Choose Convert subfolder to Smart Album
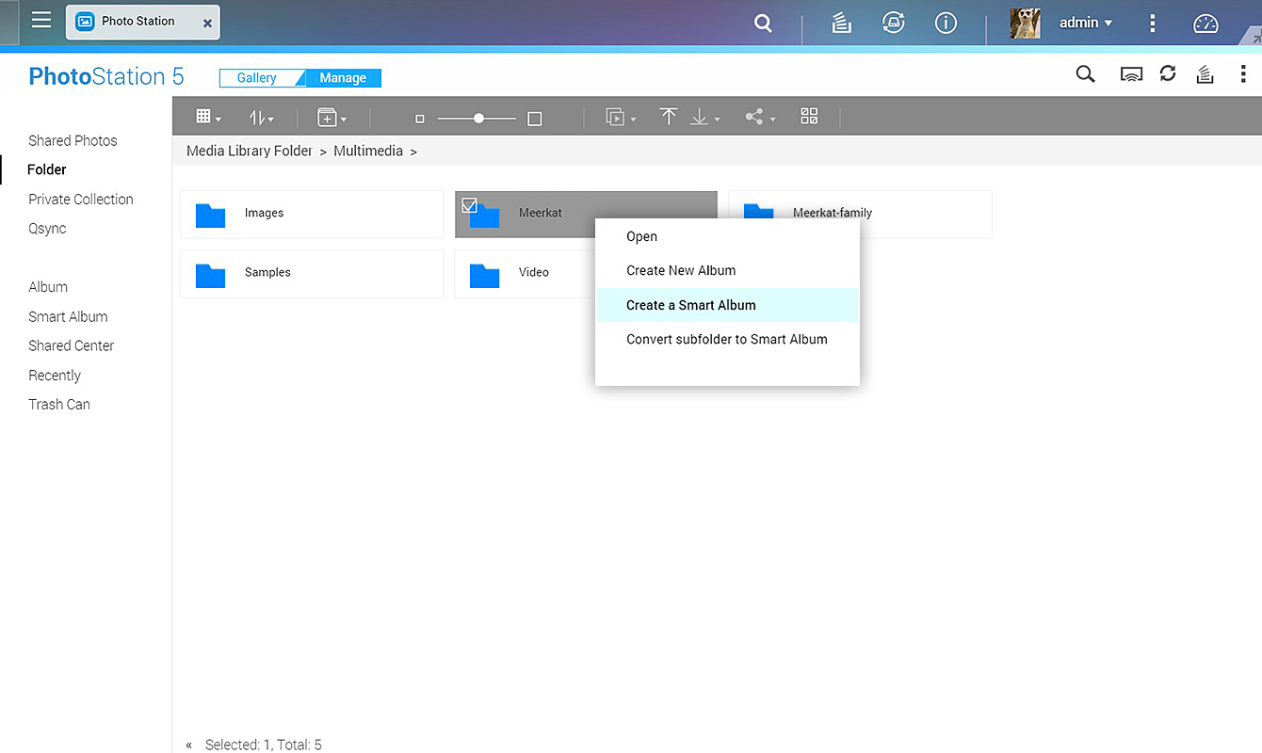Viewport: 1262px width, 753px height. click(727, 339)
